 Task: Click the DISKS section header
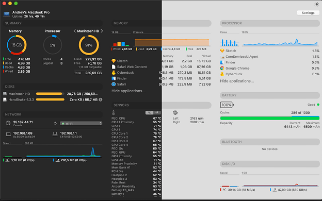[x=53, y=87]
